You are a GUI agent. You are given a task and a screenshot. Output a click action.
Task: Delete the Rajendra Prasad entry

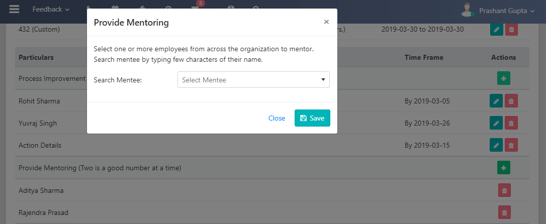(x=504, y=212)
